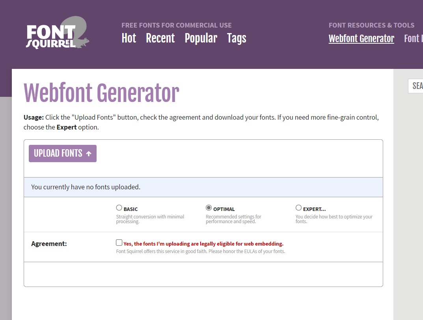The height and width of the screenshot is (320, 423).
Task: Focus the search field at right edge
Action: click(416, 86)
